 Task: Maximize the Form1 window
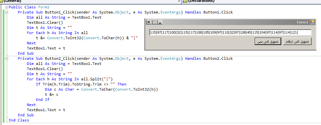155,22
